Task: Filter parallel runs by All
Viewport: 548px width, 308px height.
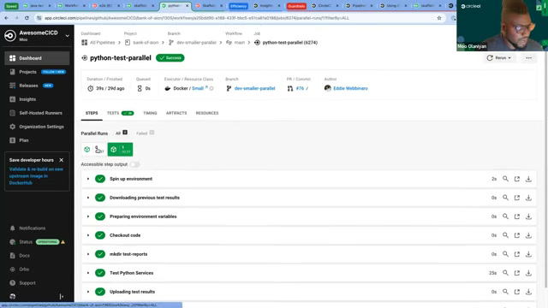Action: tap(122, 133)
